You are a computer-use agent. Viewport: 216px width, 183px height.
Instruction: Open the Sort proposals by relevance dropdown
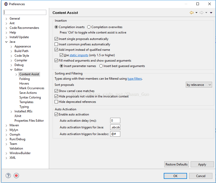pos(199,85)
